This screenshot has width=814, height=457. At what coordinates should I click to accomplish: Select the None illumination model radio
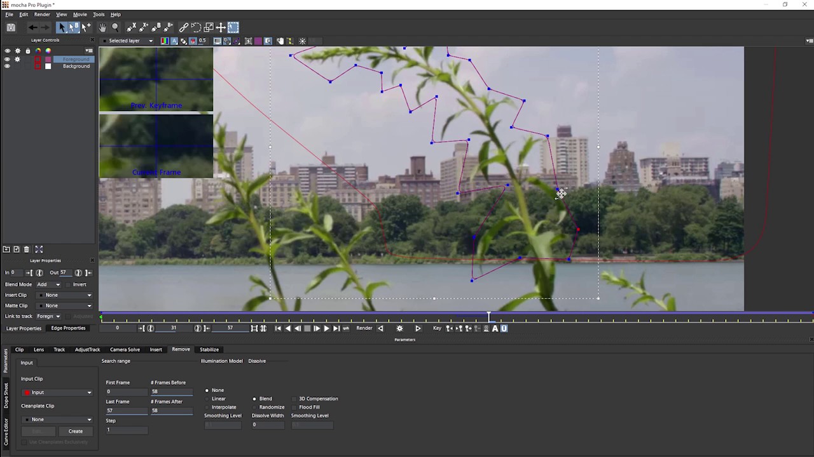[x=207, y=390]
